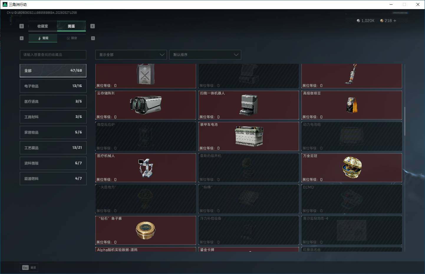The image size is (425, 274).
Task: Select the "钻石"鱼子酱 caviar tin icon
Action: (x=146, y=230)
